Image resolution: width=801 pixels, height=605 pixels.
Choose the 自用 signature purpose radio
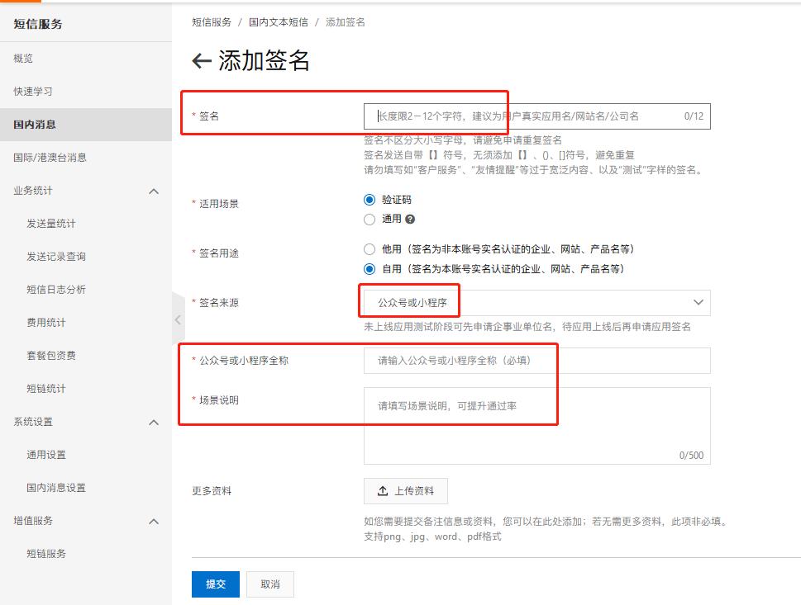pyautogui.click(x=370, y=269)
